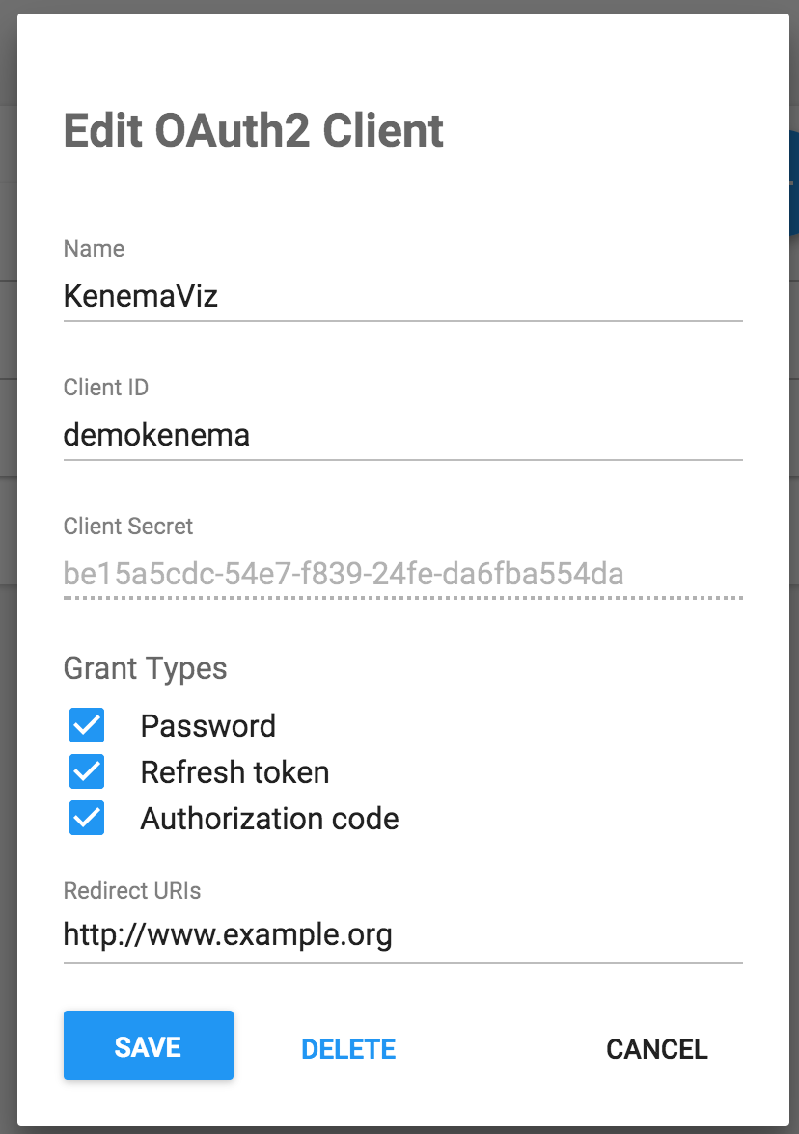
Task: Click the "Client ID" field label
Action: pos(105,388)
